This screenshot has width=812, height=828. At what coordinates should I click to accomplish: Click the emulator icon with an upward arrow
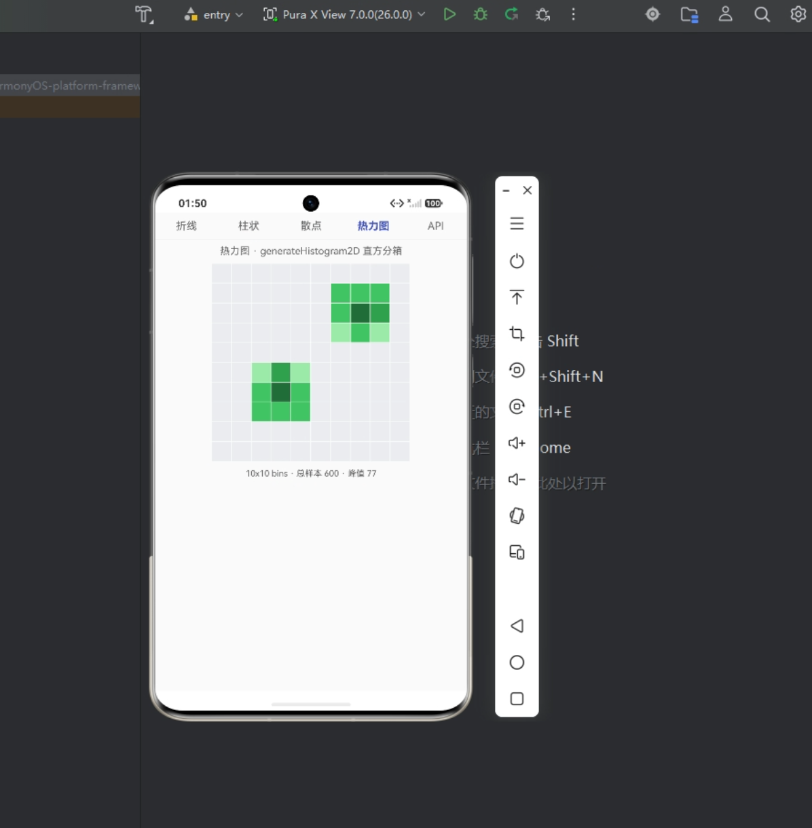[x=517, y=297]
